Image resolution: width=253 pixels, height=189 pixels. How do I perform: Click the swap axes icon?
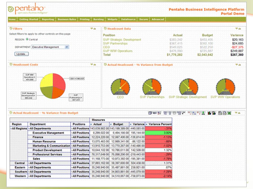click(184, 113)
